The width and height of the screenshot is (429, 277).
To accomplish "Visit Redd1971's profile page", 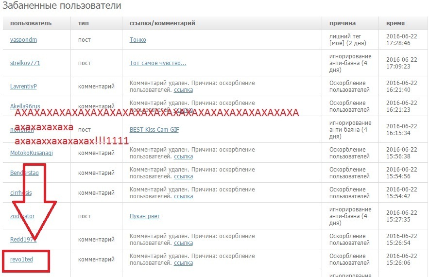I will tap(23, 240).
